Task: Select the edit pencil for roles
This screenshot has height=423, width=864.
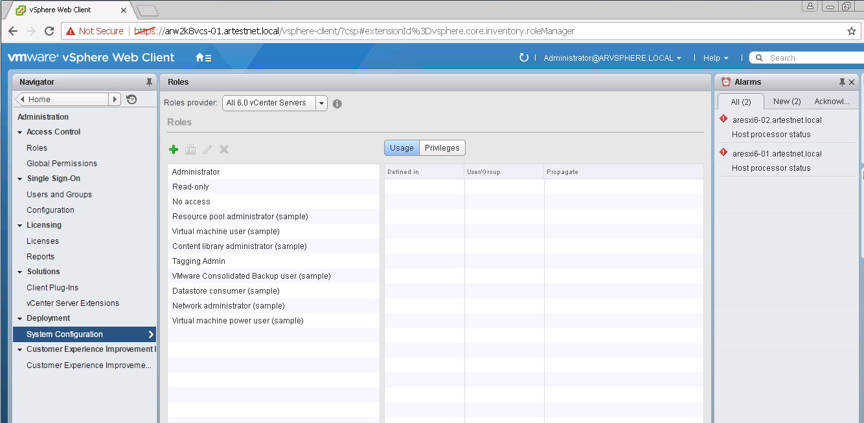Action: [207, 149]
